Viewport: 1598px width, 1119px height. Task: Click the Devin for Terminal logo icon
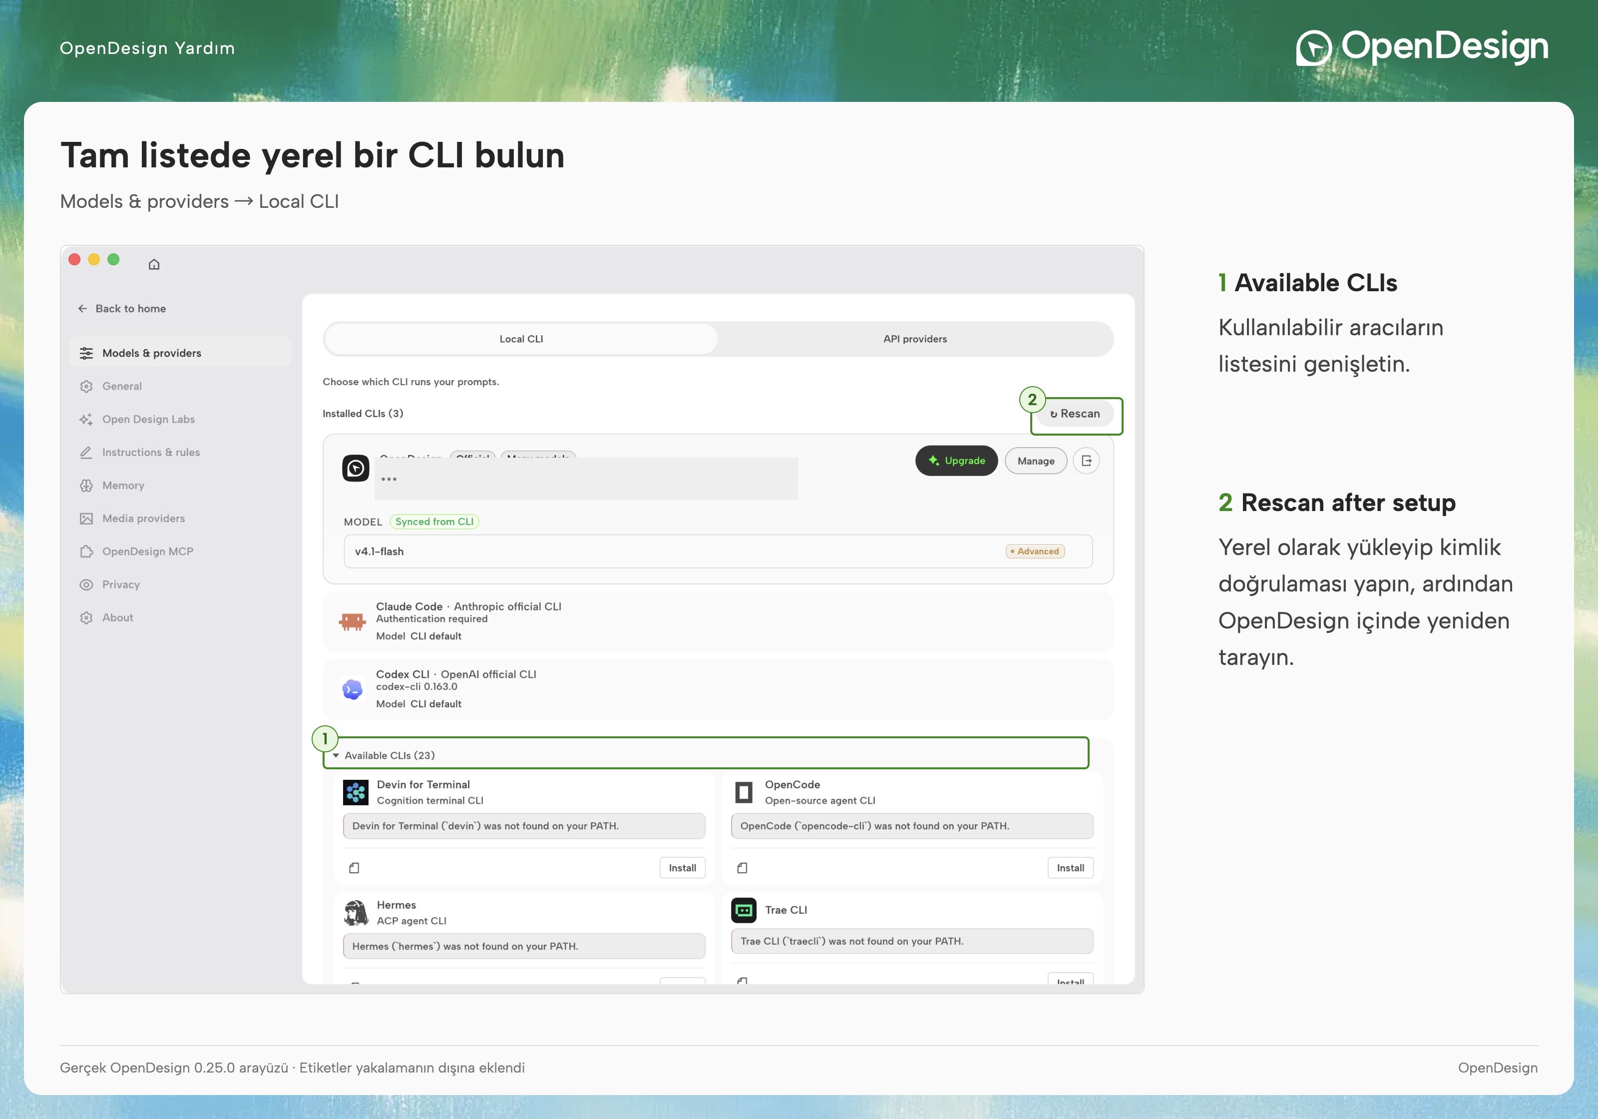[356, 792]
